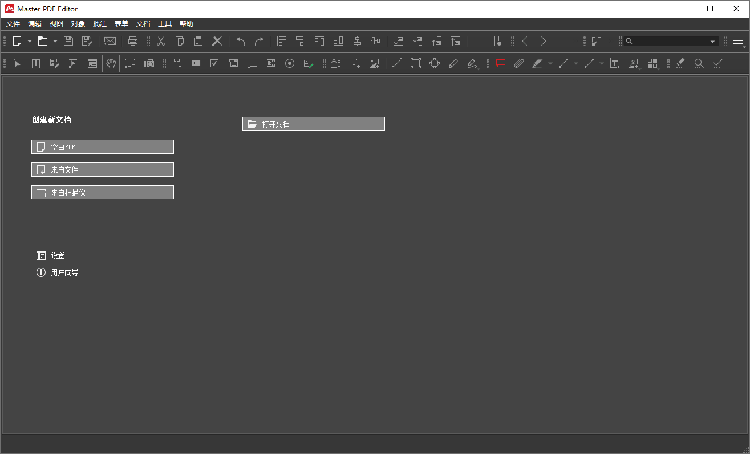Image resolution: width=750 pixels, height=454 pixels.
Task: Take a snapshot with the camera tool
Action: point(149,63)
